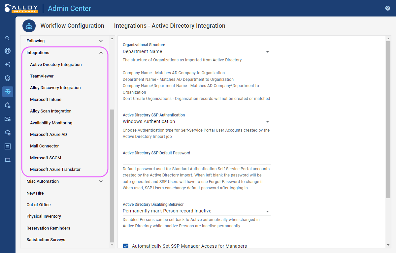
Task: Click the Workflow Configuration heading
Action: 72,26
